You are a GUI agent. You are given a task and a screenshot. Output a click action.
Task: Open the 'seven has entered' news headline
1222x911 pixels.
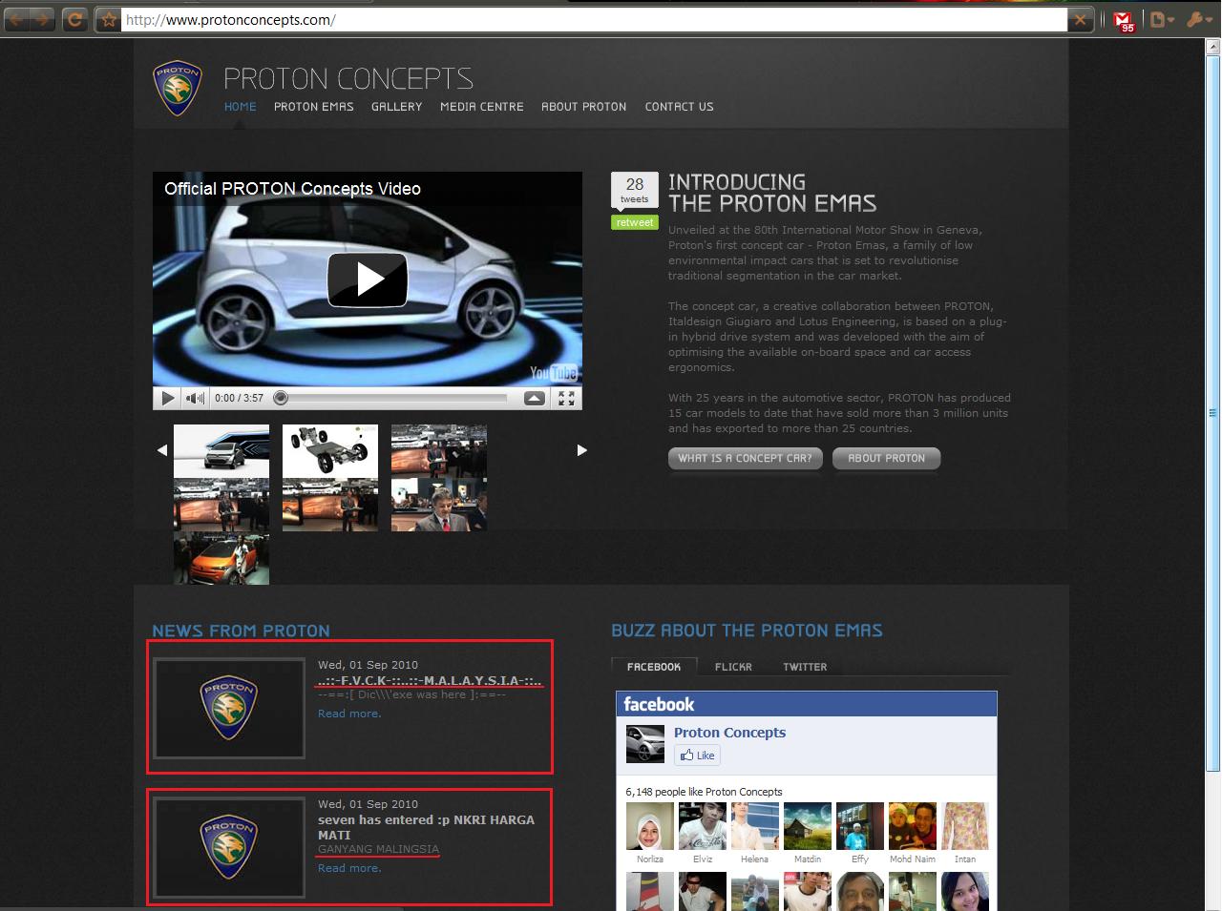click(426, 827)
